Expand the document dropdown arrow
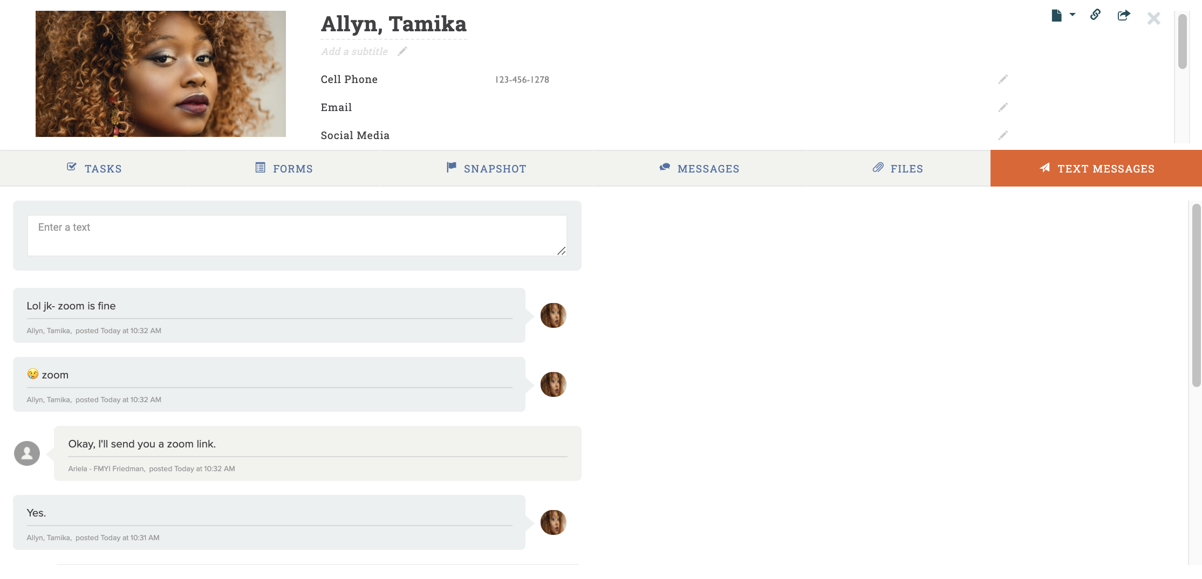The height and width of the screenshot is (579, 1202). [x=1073, y=15]
